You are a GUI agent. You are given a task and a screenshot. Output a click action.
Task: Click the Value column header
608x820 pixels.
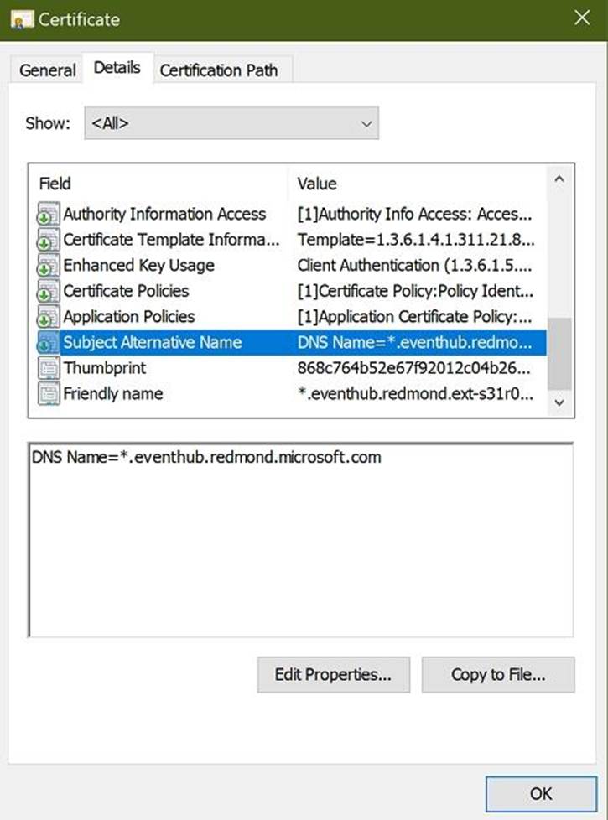(317, 184)
